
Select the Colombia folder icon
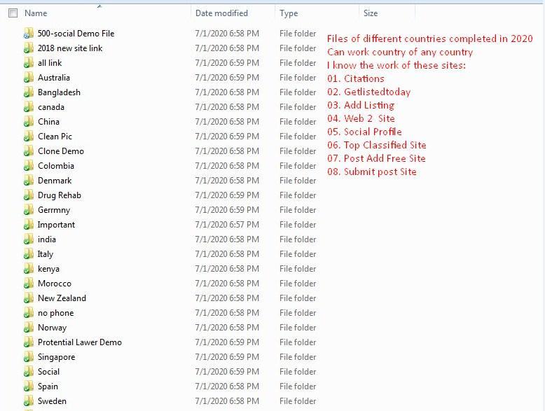(x=29, y=166)
